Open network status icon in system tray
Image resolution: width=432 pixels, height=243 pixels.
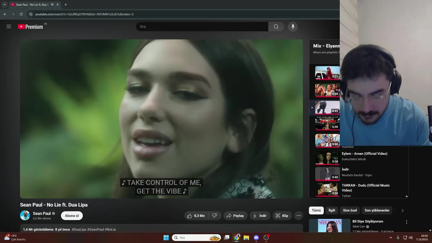coord(405,238)
